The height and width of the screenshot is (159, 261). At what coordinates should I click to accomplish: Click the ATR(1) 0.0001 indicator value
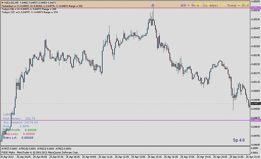(63, 149)
